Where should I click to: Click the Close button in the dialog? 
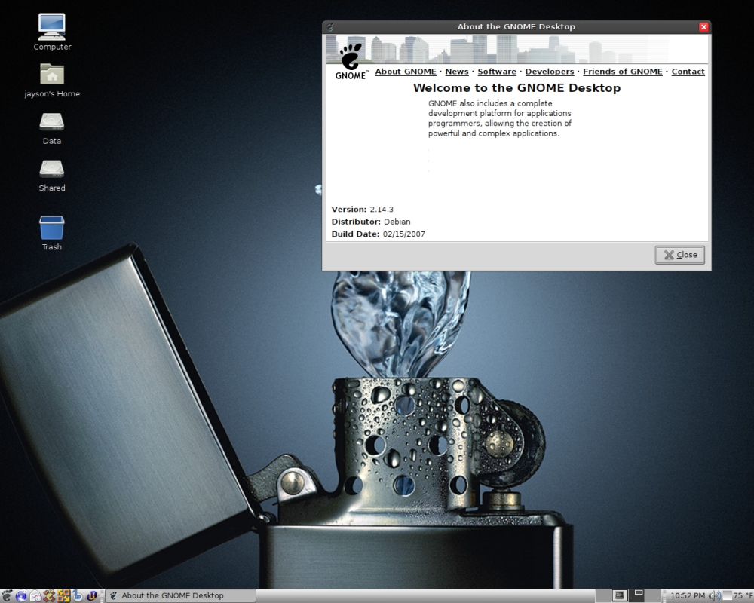click(680, 255)
